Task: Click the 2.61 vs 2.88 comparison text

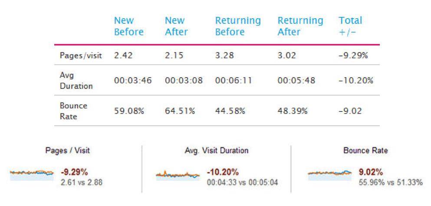Action: click(82, 183)
